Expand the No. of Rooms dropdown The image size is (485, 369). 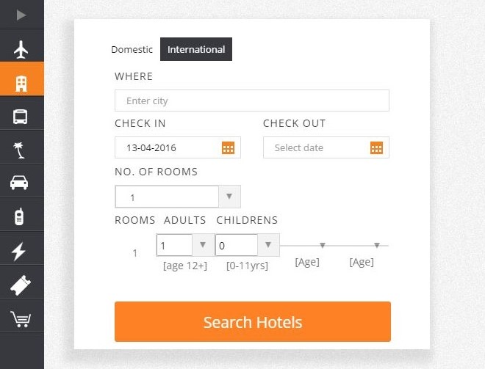click(x=178, y=197)
